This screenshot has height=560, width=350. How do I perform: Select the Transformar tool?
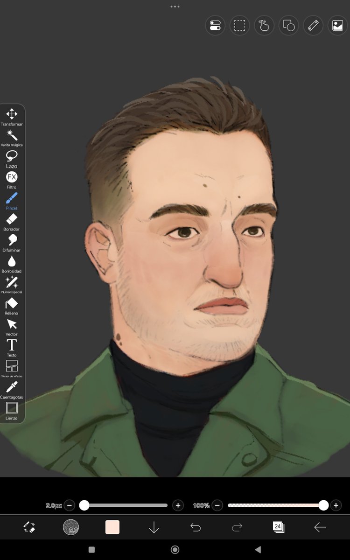point(12,117)
